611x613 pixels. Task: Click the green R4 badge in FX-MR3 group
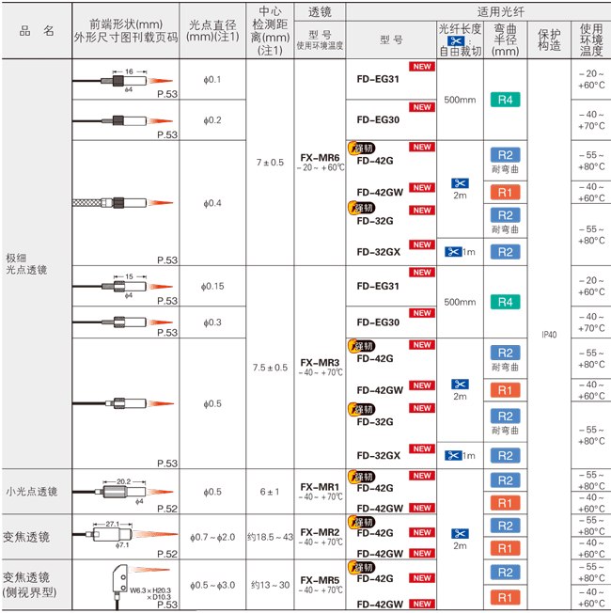pyautogui.click(x=505, y=302)
